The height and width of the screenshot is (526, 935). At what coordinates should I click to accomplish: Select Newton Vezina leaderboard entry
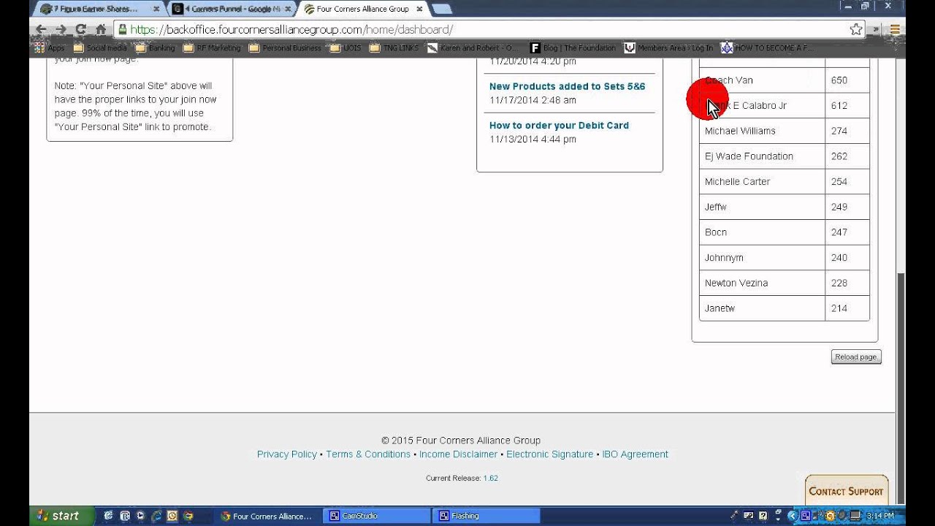coord(736,283)
